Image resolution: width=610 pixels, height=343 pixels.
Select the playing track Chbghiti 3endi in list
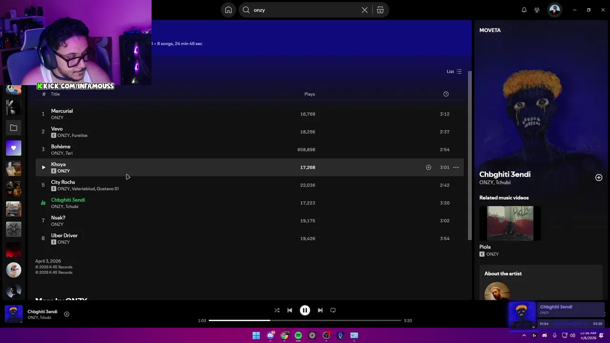tap(249, 203)
